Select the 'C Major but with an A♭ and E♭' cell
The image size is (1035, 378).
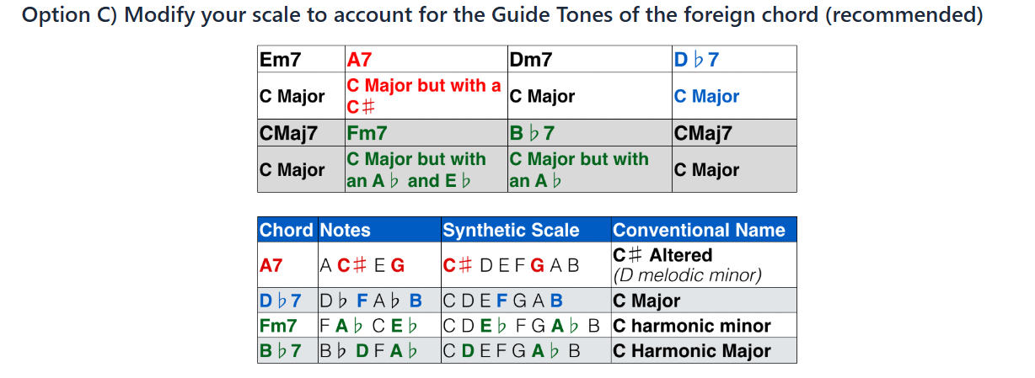coord(416,170)
